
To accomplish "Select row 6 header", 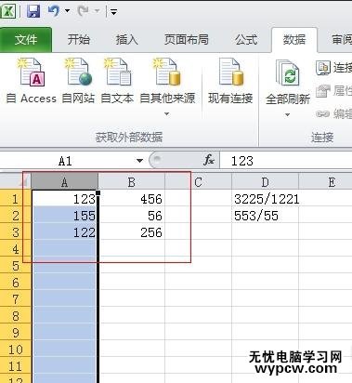I will (16, 283).
